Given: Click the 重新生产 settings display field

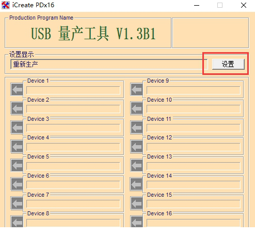Looking at the screenshot, I should coord(109,64).
